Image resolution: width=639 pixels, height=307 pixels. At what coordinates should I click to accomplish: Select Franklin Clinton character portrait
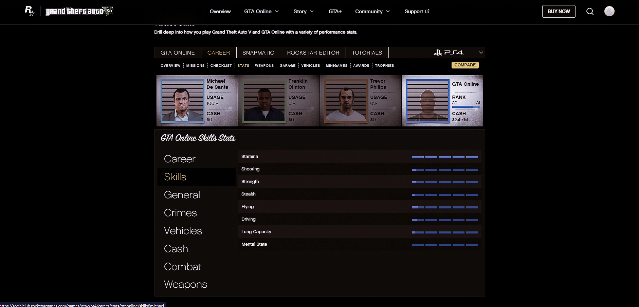click(264, 101)
